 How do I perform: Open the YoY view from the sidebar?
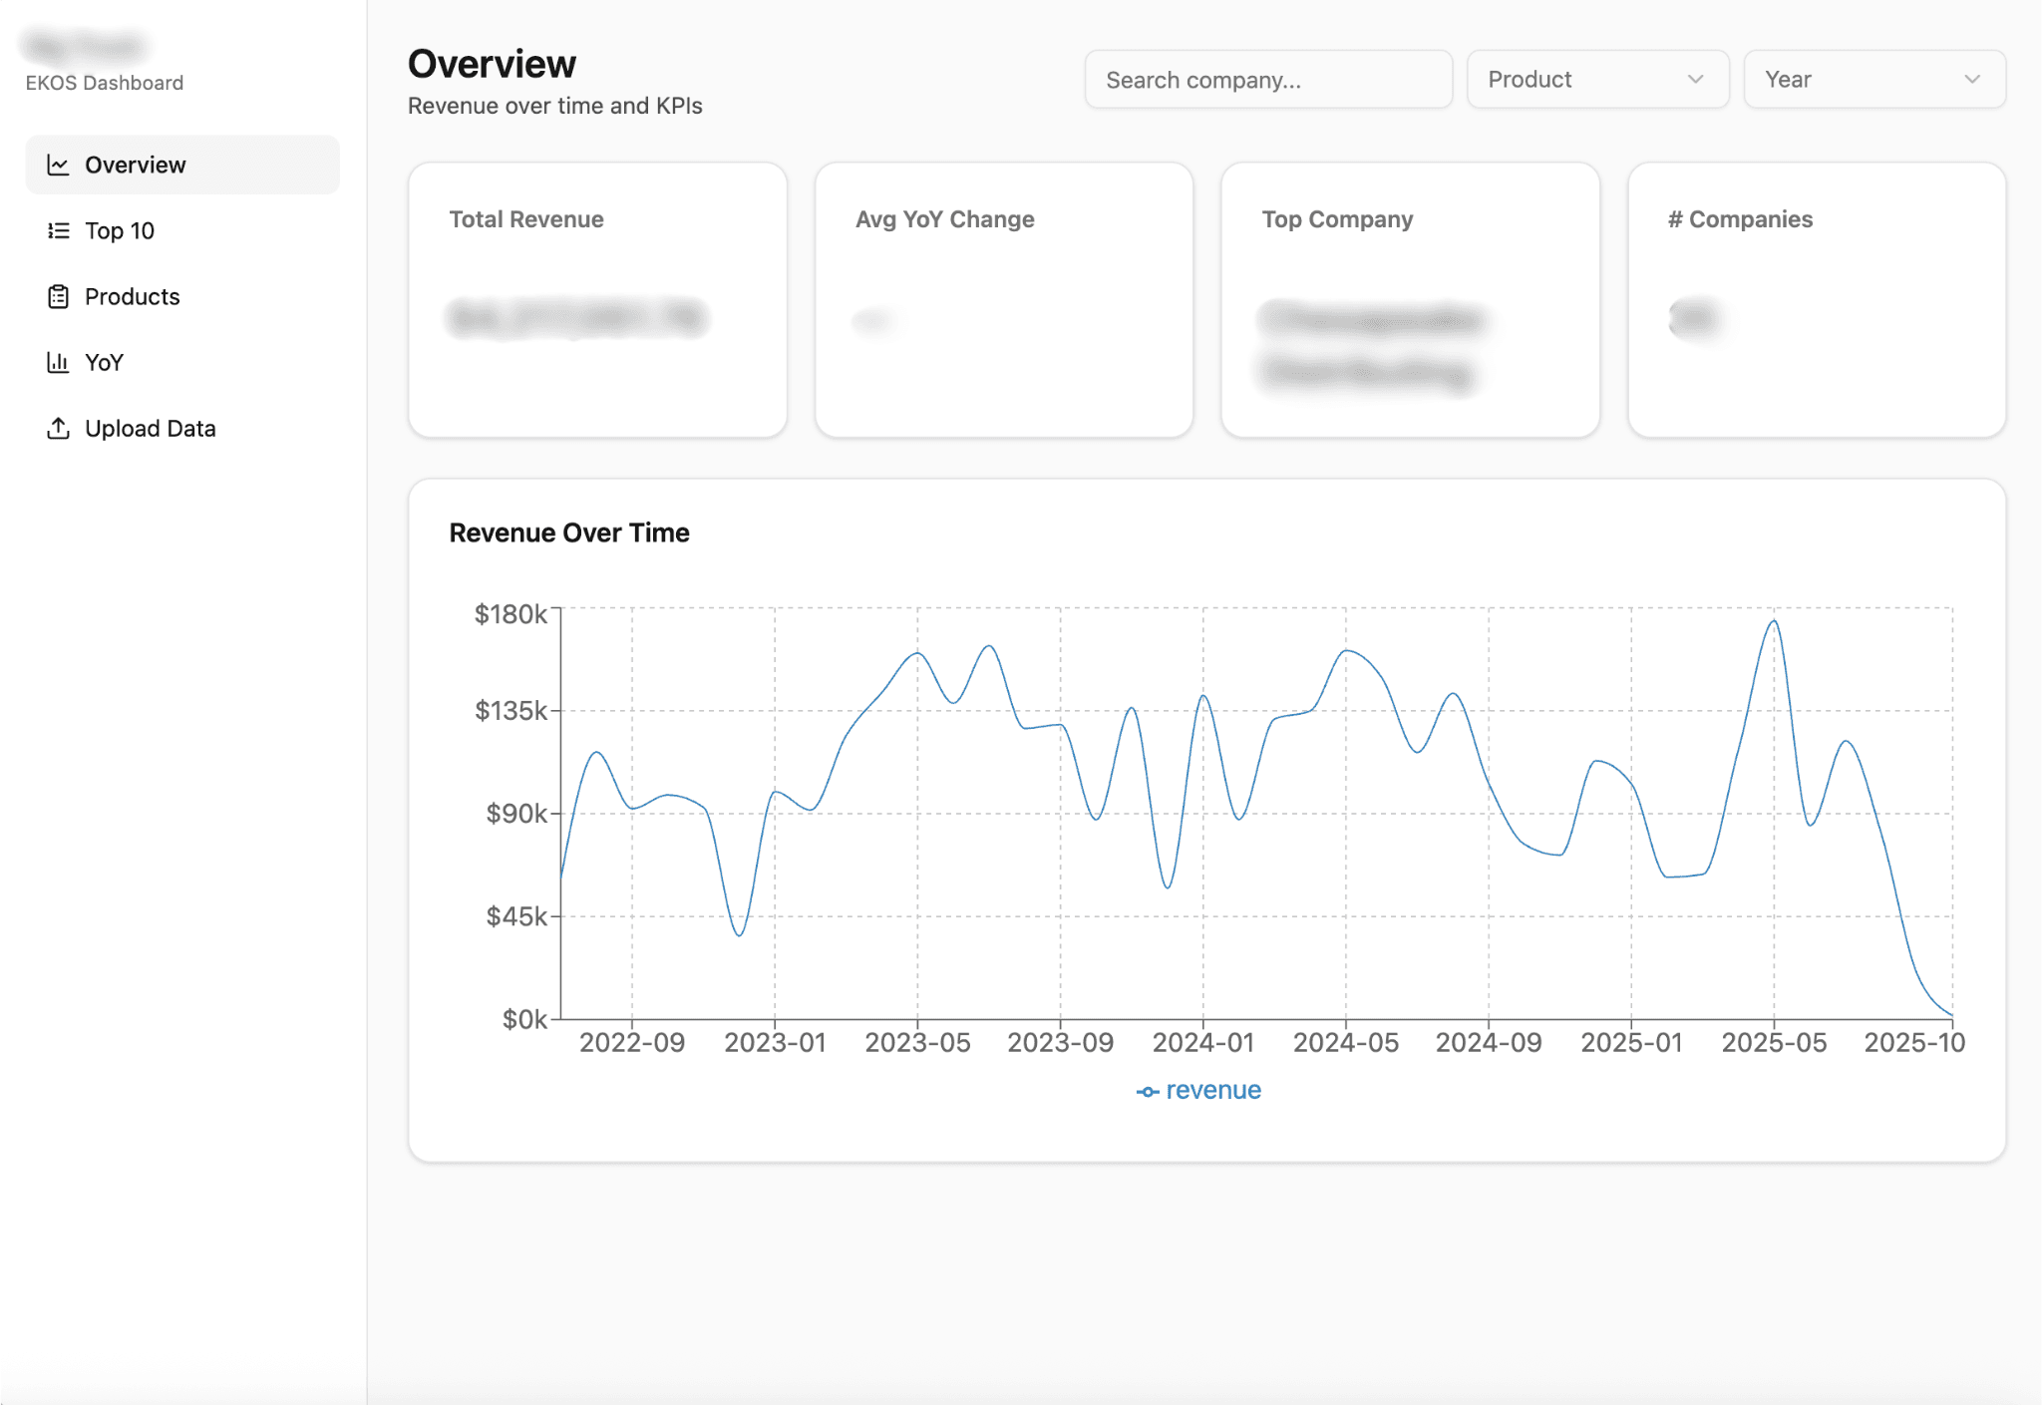[x=104, y=362]
